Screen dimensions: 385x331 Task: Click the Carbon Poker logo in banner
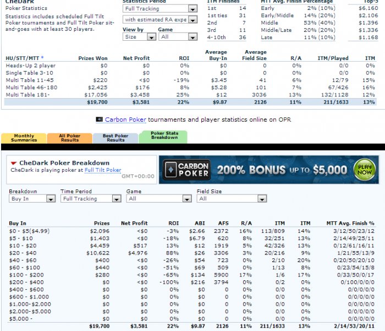point(187,170)
